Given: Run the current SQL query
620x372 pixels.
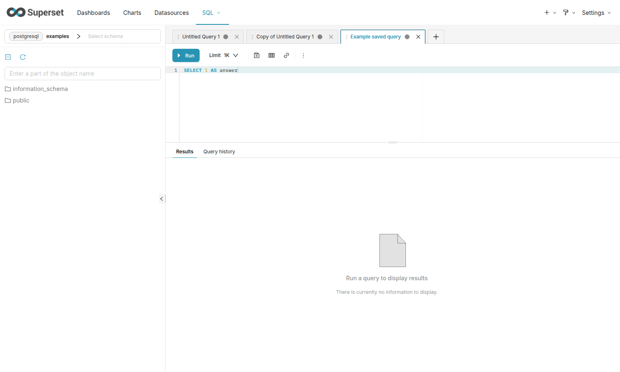Looking at the screenshot, I should click(x=186, y=55).
